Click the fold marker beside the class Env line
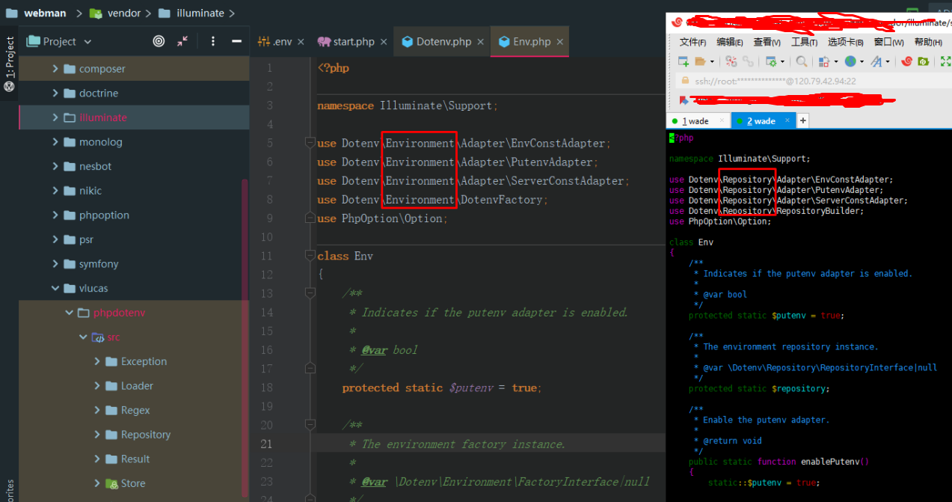The width and height of the screenshot is (952, 502). [x=310, y=256]
